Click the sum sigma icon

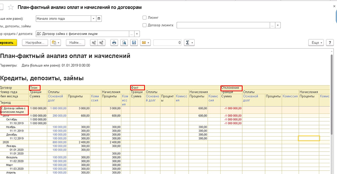[188, 43]
